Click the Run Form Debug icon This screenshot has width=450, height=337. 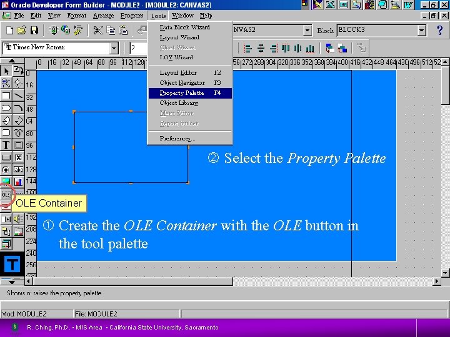pos(77,30)
